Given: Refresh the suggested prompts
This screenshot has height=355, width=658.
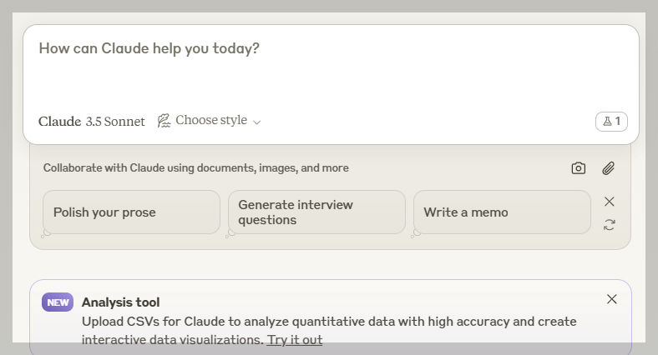Looking at the screenshot, I should point(610,225).
